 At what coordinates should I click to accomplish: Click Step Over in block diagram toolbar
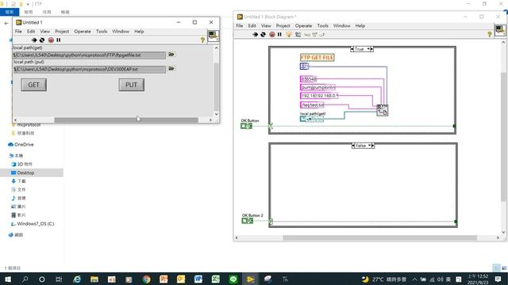[x=314, y=35]
